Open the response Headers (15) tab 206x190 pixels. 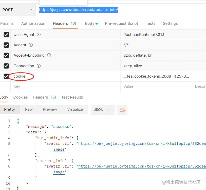[x=44, y=97]
